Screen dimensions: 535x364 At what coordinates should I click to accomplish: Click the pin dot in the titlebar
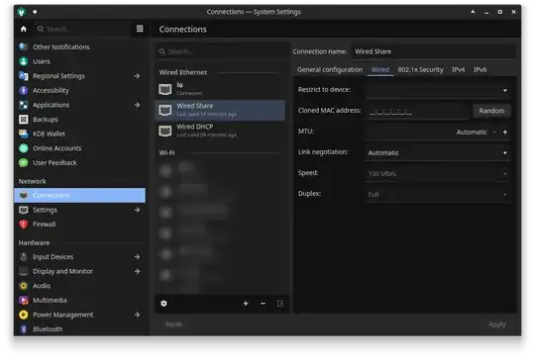pos(35,12)
